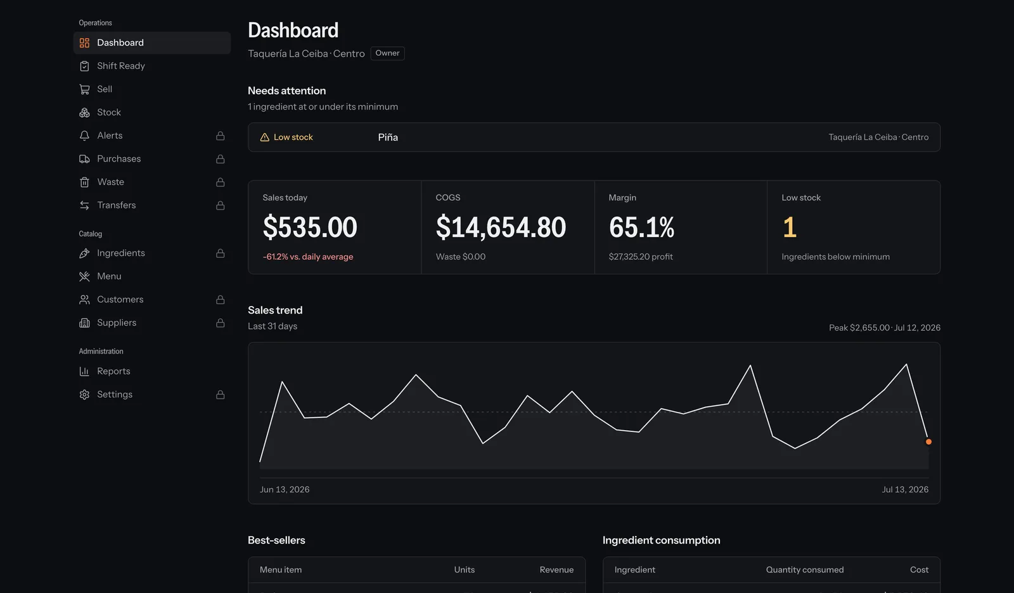Click the Suppliers building icon
This screenshot has height=593, width=1014.
pos(84,323)
